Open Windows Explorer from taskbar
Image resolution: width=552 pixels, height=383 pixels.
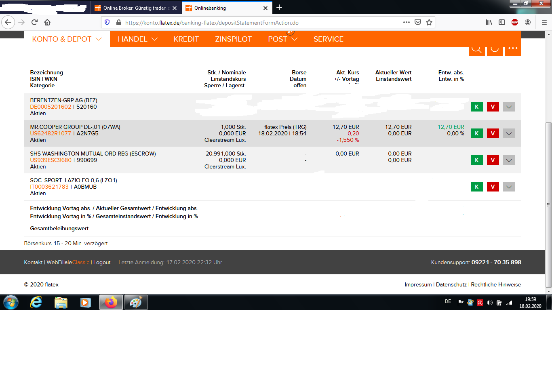[61, 302]
